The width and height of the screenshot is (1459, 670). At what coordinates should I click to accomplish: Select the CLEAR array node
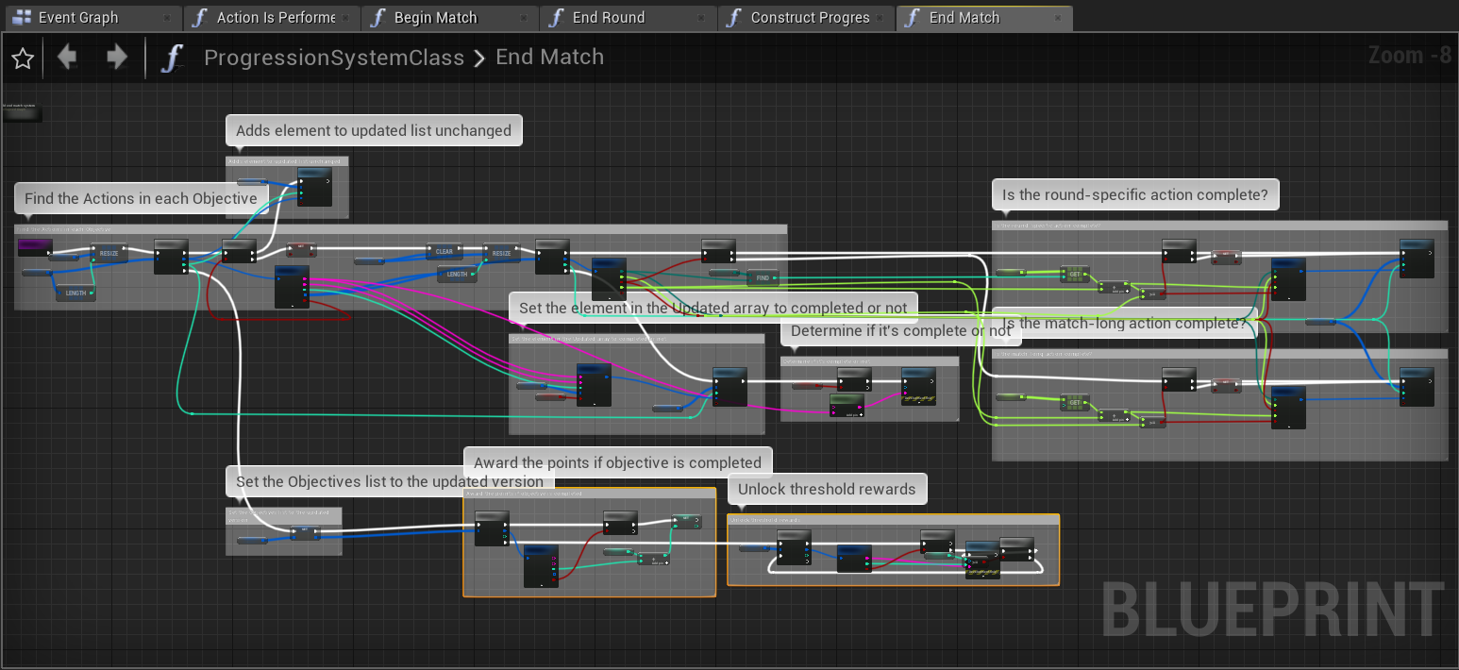click(444, 252)
